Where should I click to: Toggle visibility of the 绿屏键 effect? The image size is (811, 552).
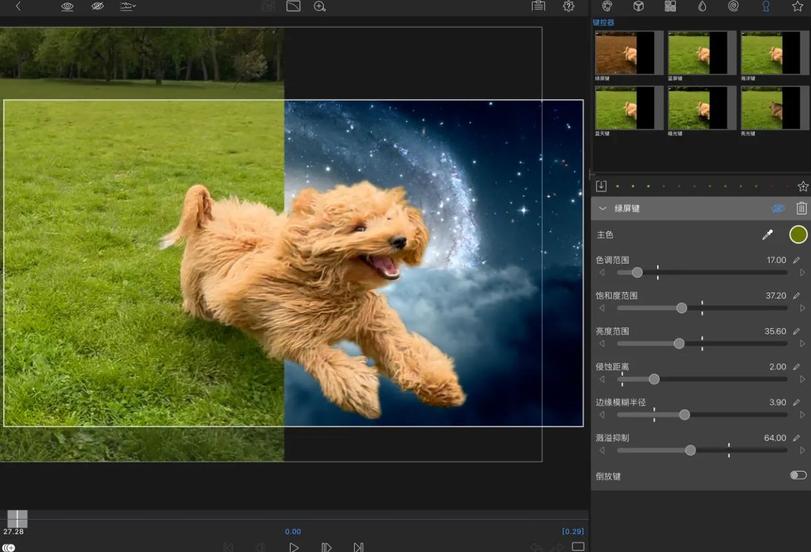click(778, 209)
